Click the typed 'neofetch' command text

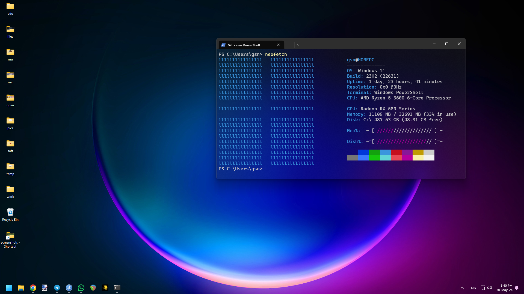[x=276, y=54]
